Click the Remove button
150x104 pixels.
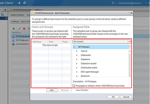click(65, 90)
